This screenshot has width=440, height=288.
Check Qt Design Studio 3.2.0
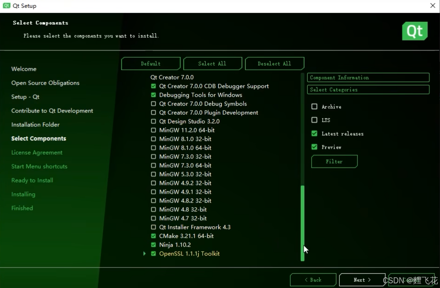point(153,121)
